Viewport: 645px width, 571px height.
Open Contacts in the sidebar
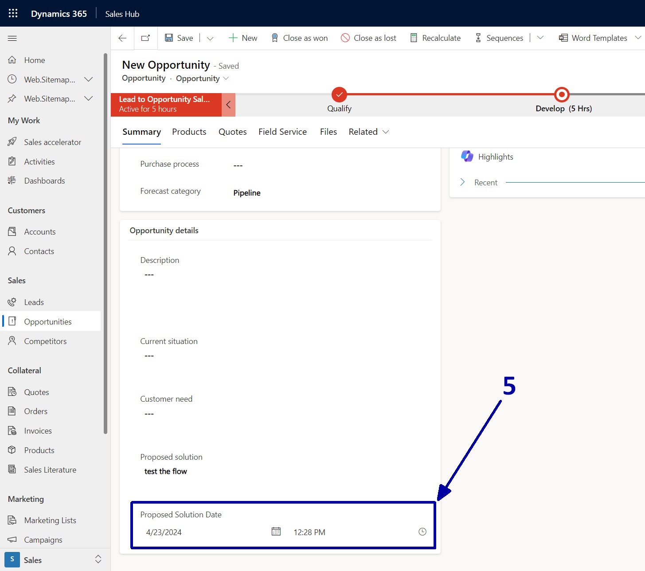pos(51,251)
